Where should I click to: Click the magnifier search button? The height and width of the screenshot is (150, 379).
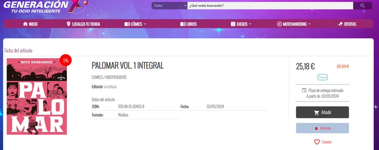click(x=363, y=6)
